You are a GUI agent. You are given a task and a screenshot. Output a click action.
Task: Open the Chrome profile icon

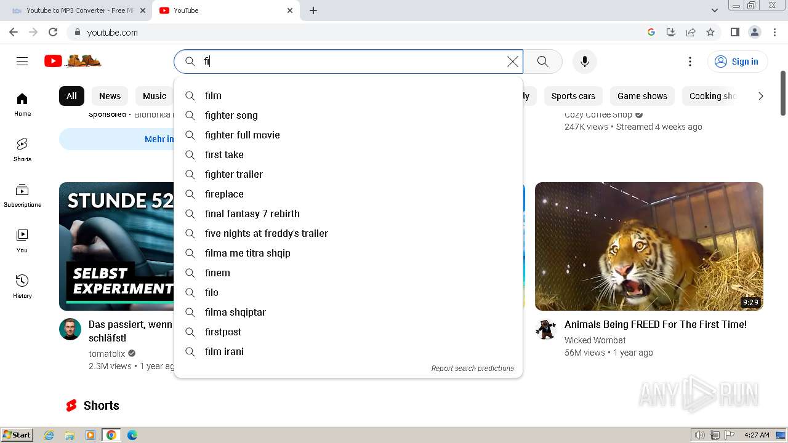pyautogui.click(x=754, y=32)
